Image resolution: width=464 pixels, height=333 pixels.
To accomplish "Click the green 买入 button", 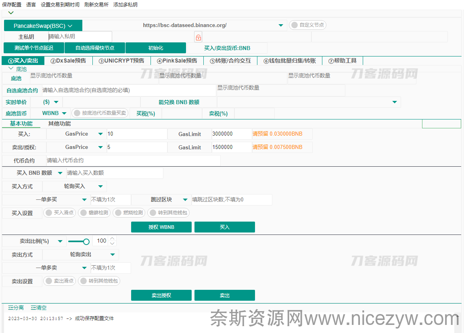I will point(225,227).
